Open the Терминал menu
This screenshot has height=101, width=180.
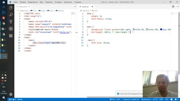click(x=68, y=2)
